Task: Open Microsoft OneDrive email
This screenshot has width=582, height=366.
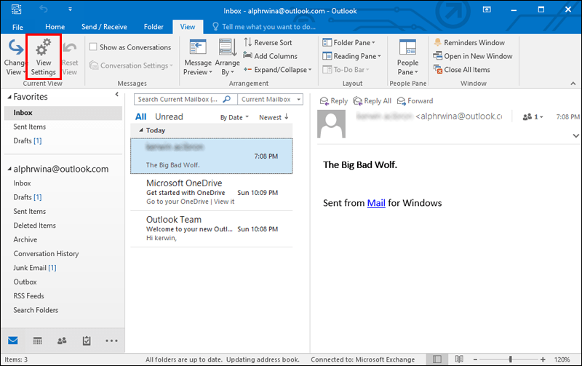Action: click(x=211, y=192)
